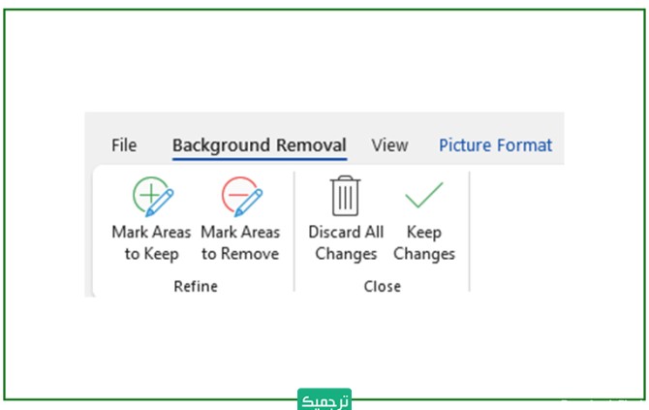Click the green Tarjomic logo badge at the bottom

tap(324, 400)
